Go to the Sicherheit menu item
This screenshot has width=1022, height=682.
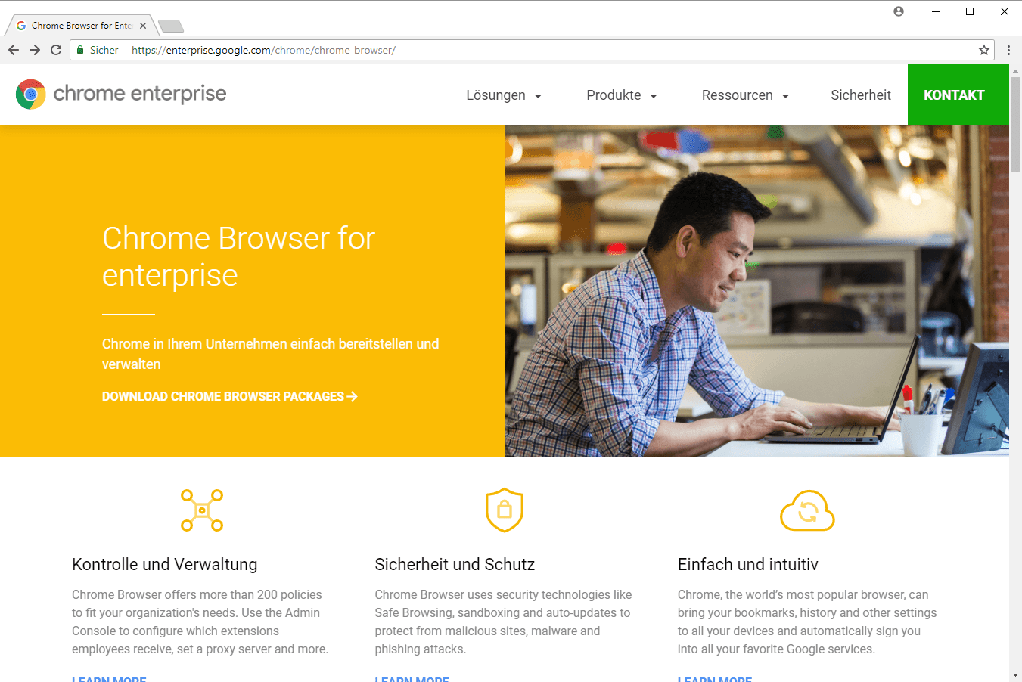click(x=861, y=95)
